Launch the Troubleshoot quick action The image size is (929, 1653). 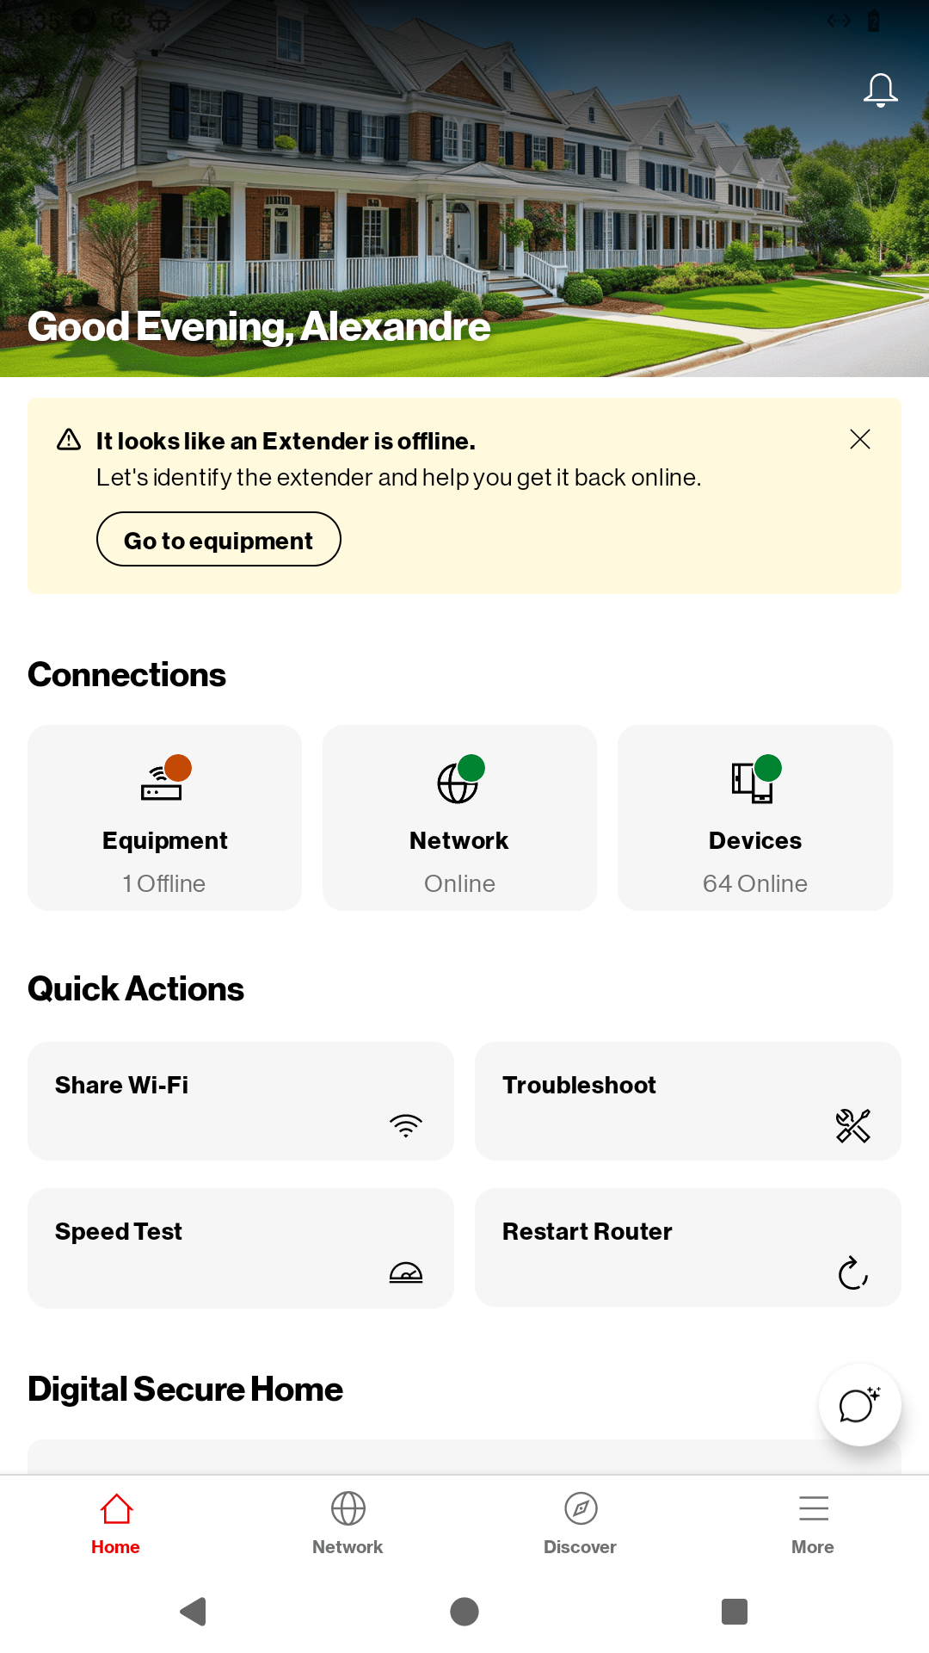point(688,1101)
